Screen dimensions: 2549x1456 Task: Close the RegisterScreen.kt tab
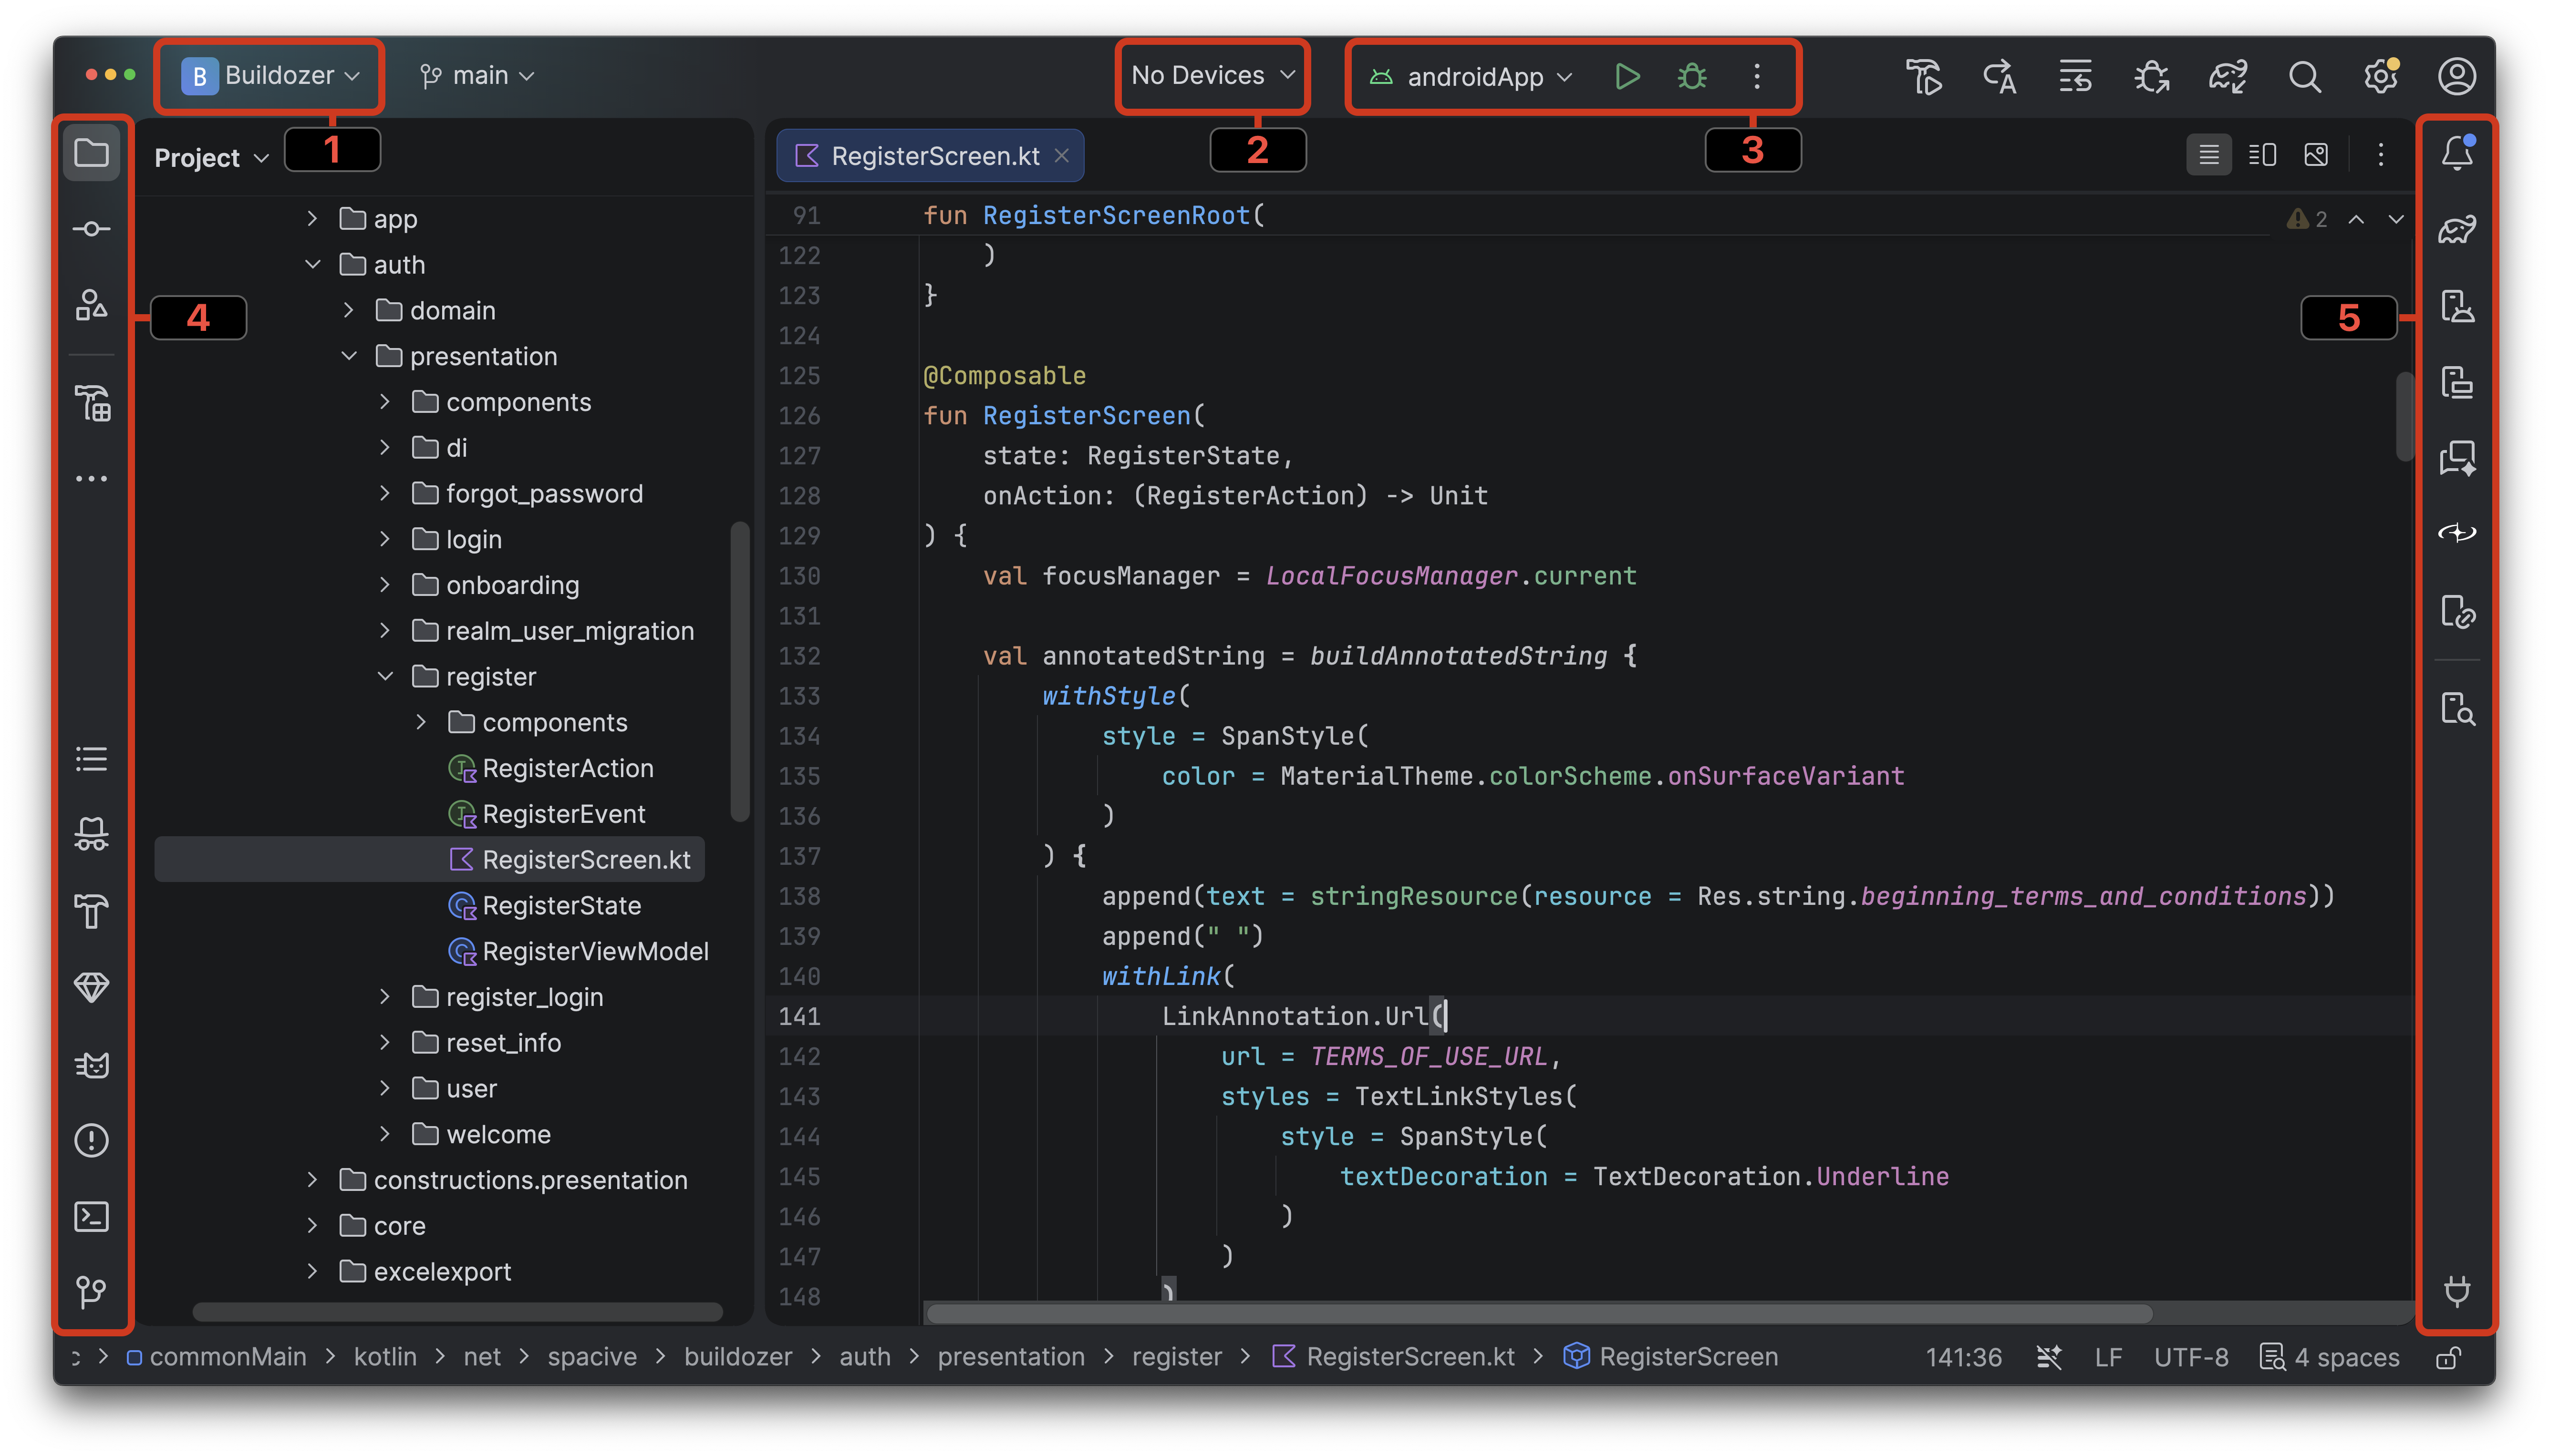[x=1062, y=156]
